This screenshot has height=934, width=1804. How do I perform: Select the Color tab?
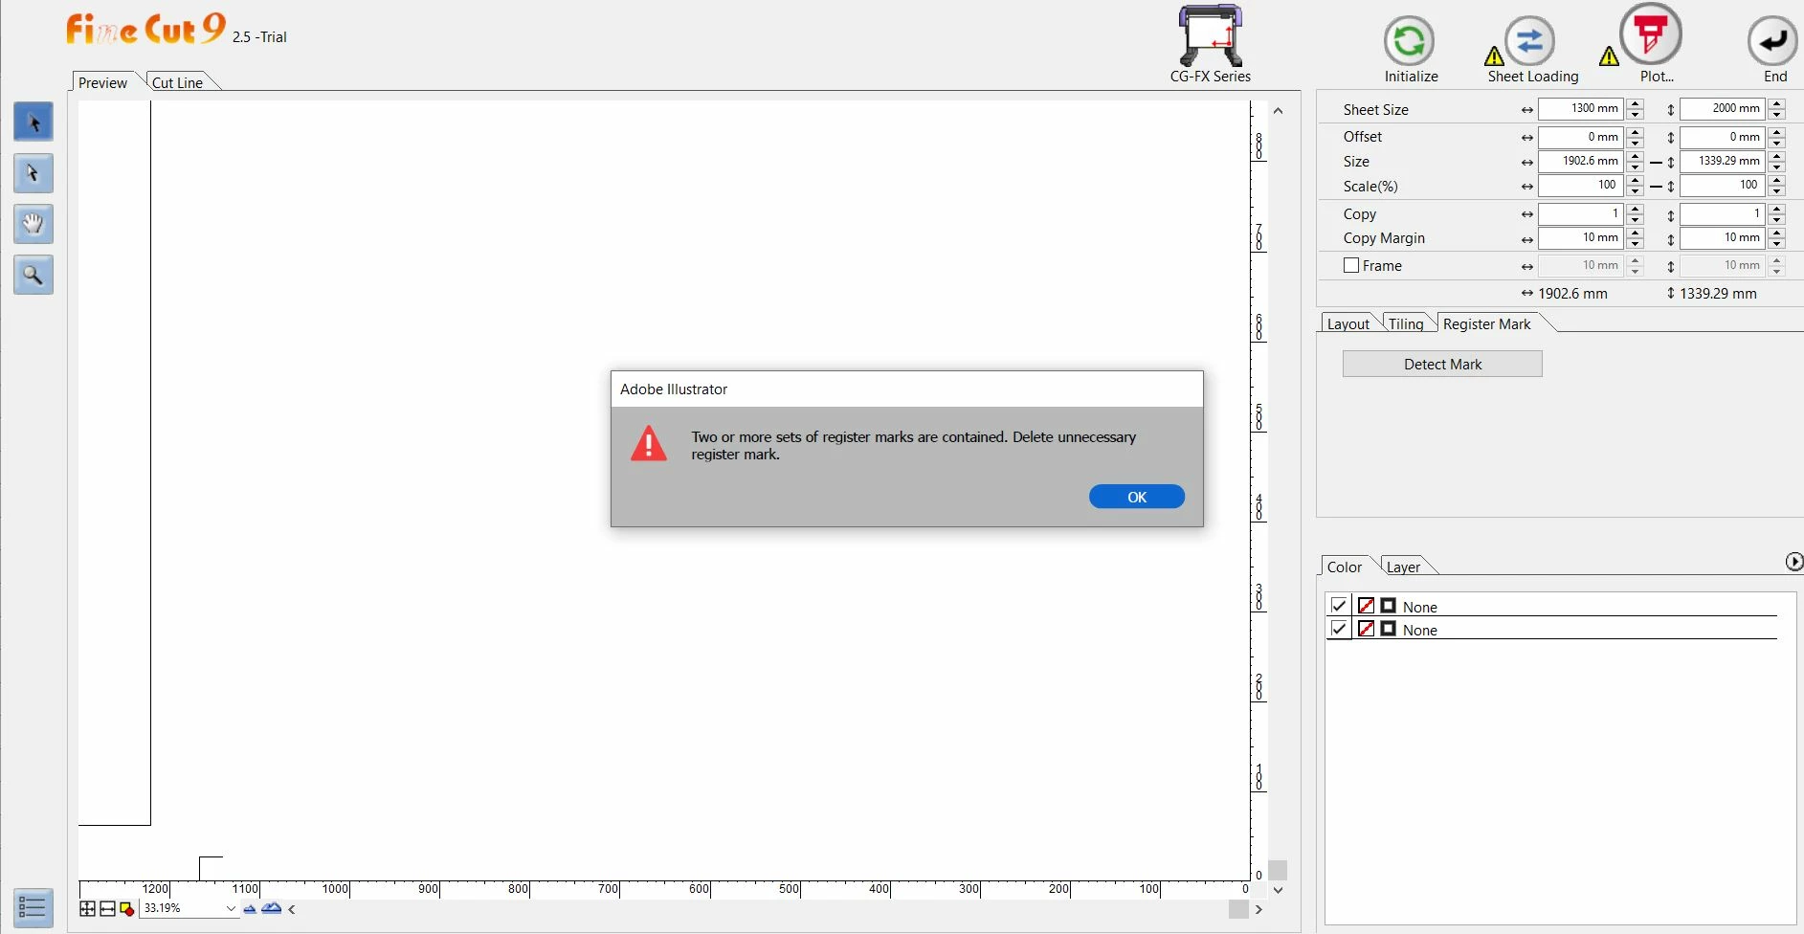coord(1345,567)
